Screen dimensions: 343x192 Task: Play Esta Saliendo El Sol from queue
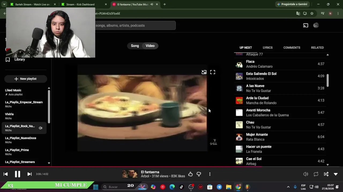[x=280, y=76]
